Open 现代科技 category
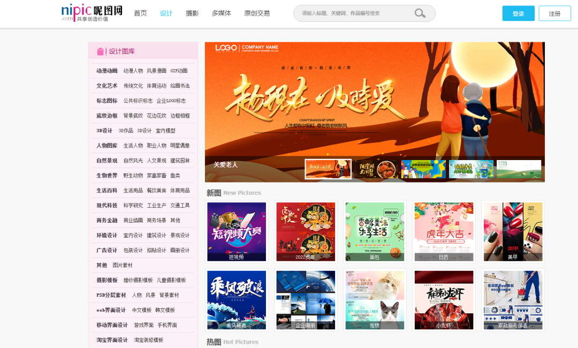The image size is (578, 348). click(x=107, y=206)
